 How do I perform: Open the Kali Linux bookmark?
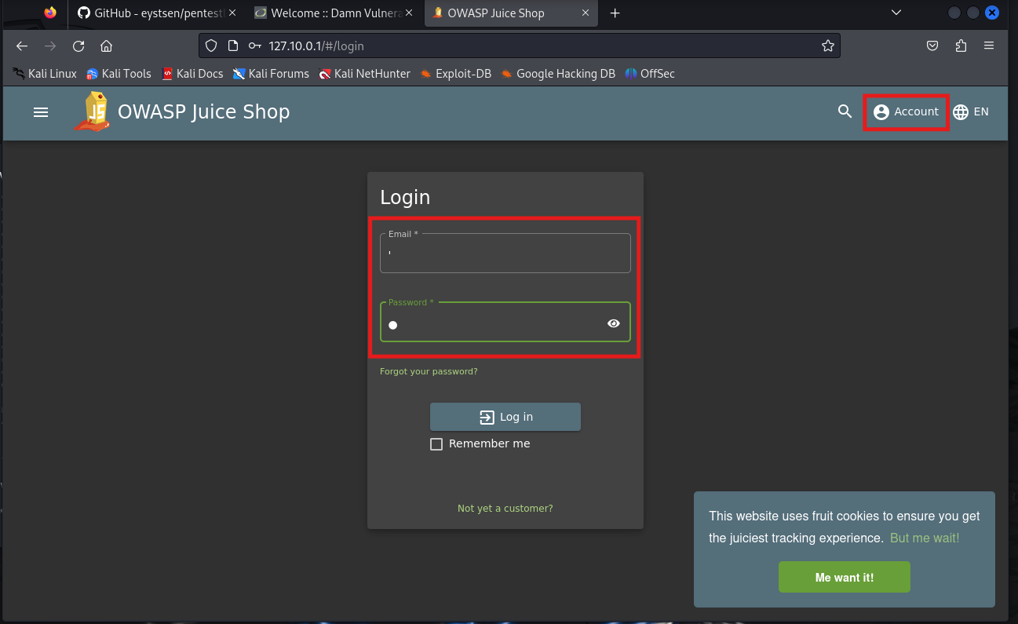pyautogui.click(x=45, y=74)
